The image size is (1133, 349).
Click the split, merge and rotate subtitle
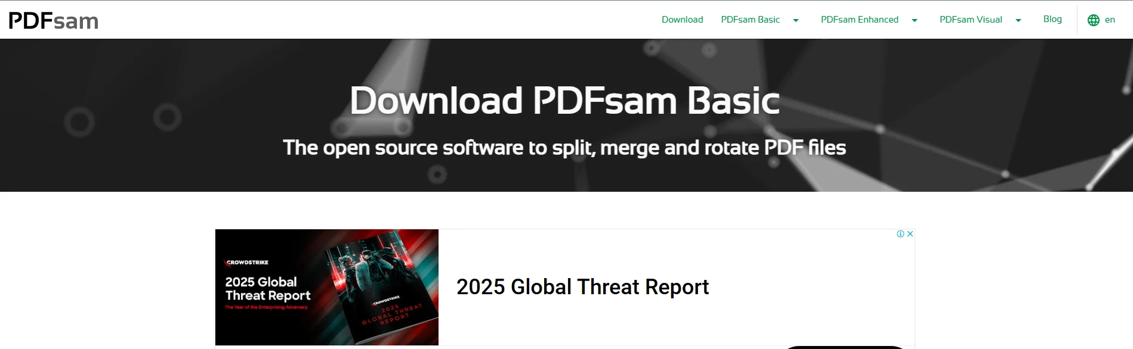click(564, 148)
